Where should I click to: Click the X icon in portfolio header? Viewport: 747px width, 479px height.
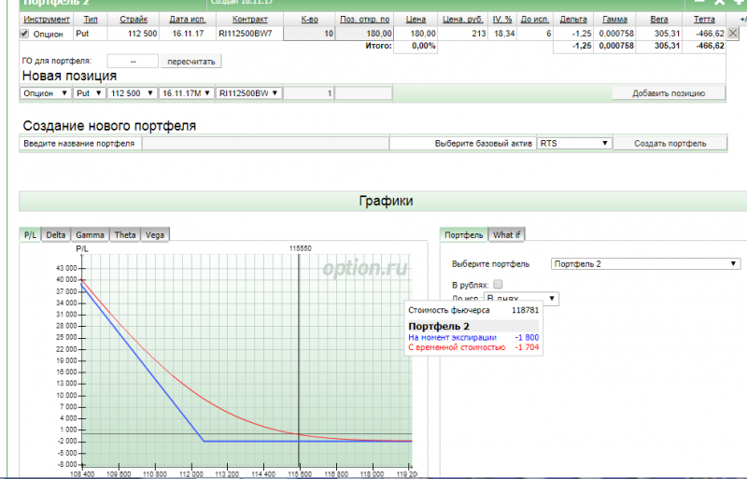(720, 3)
